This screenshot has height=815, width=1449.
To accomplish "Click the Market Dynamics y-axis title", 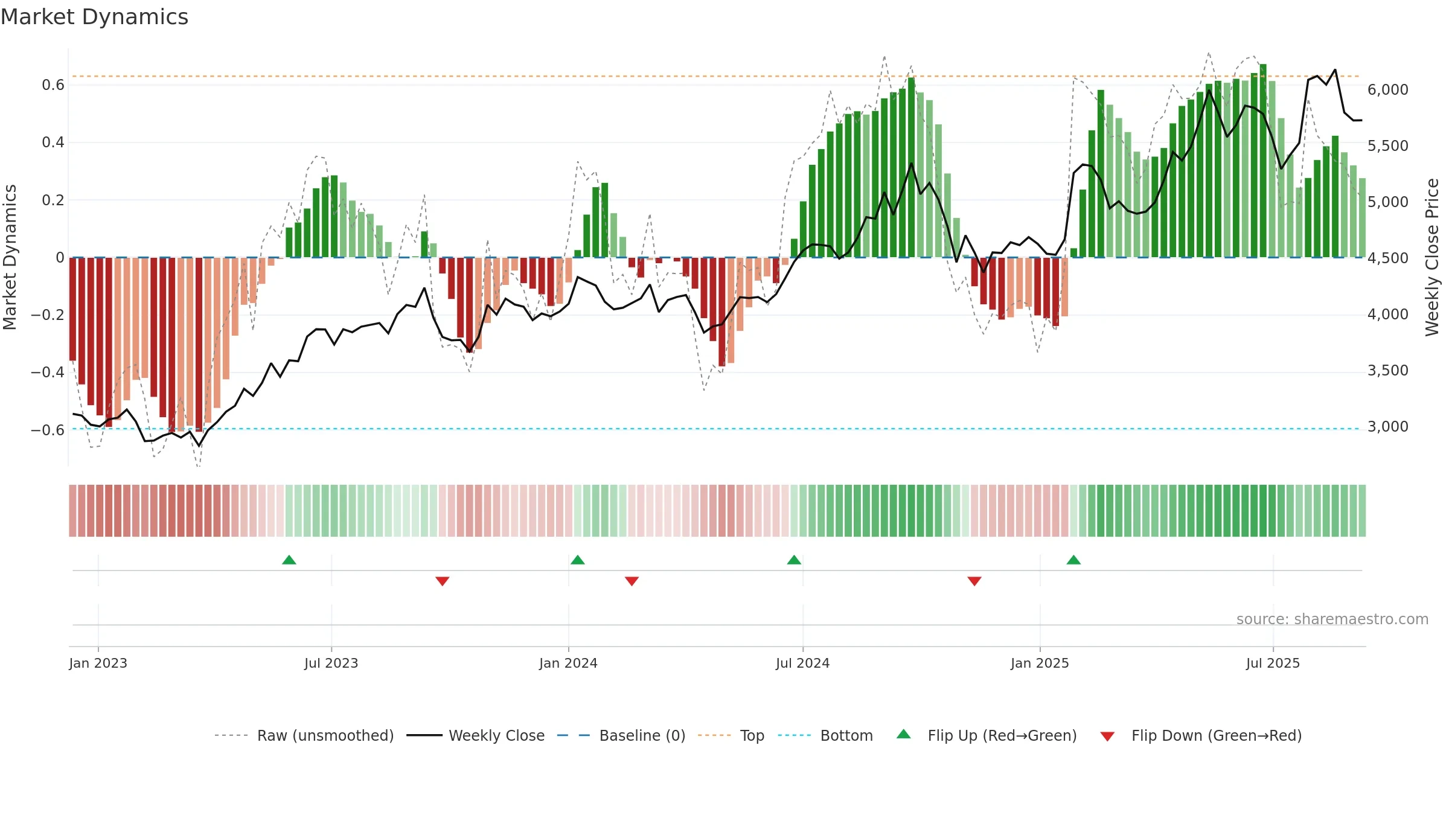I will click(x=10, y=257).
